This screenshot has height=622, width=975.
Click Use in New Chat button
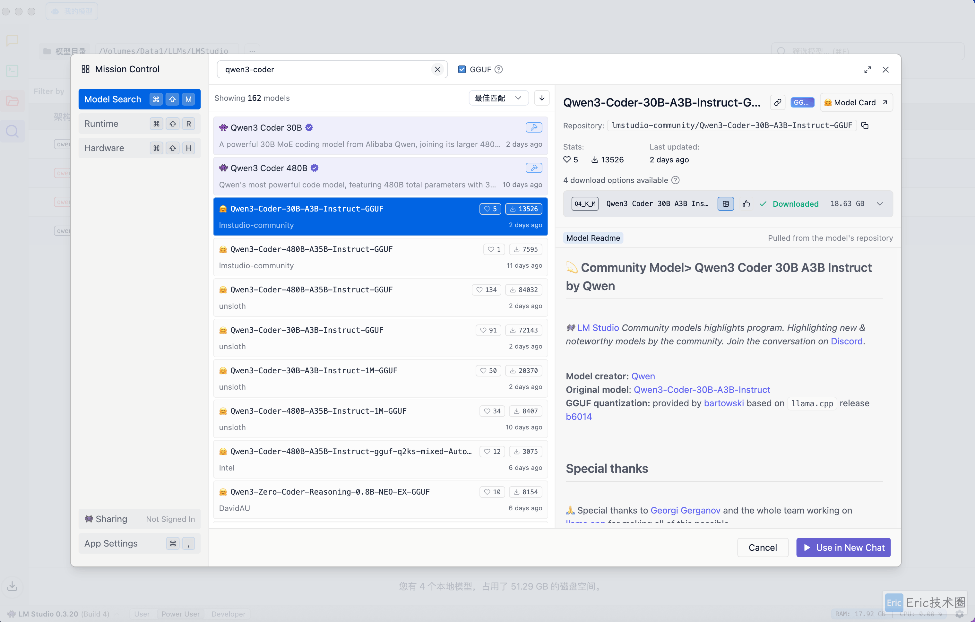point(843,548)
